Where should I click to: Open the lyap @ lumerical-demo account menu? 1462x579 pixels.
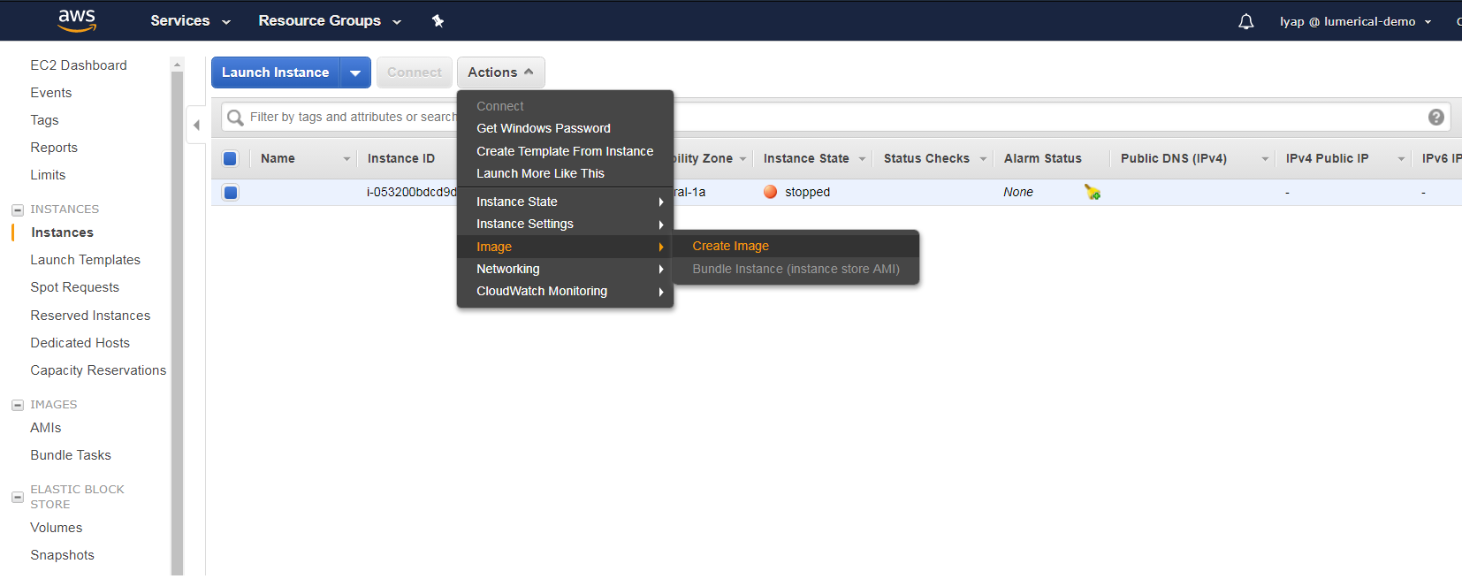point(1355,21)
